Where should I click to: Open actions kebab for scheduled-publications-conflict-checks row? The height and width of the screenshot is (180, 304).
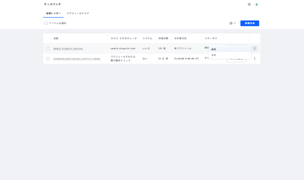[x=254, y=59]
